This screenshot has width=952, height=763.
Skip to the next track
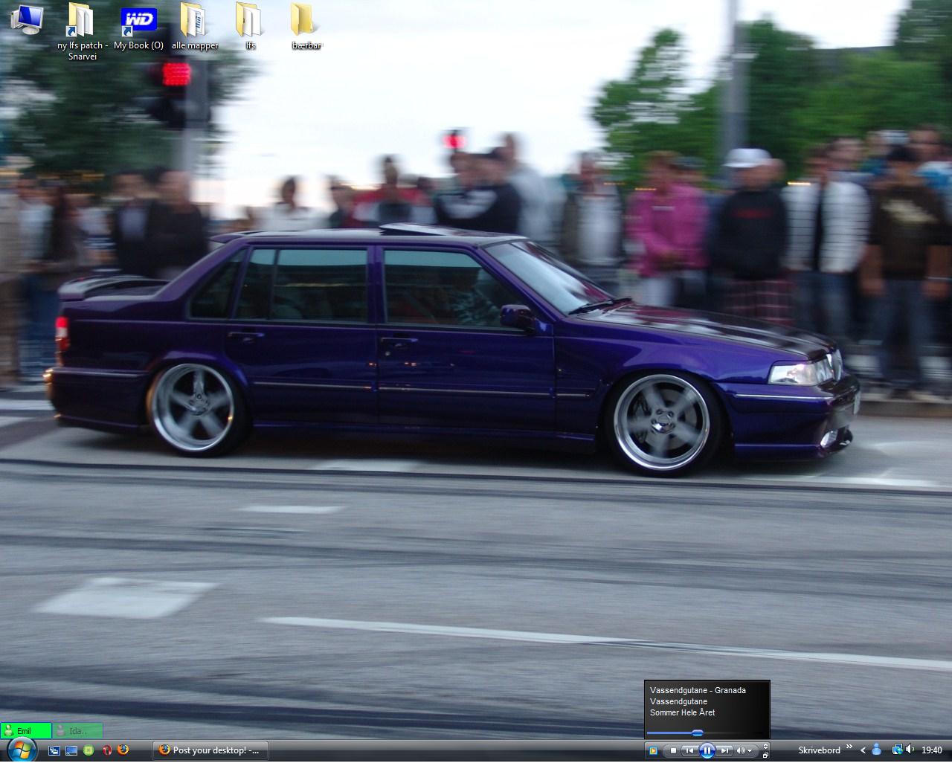tap(724, 751)
